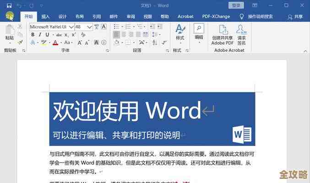This screenshot has height=183, width=310.
Task: Open the 视图 ribbon tab
Action: [x=148, y=16]
